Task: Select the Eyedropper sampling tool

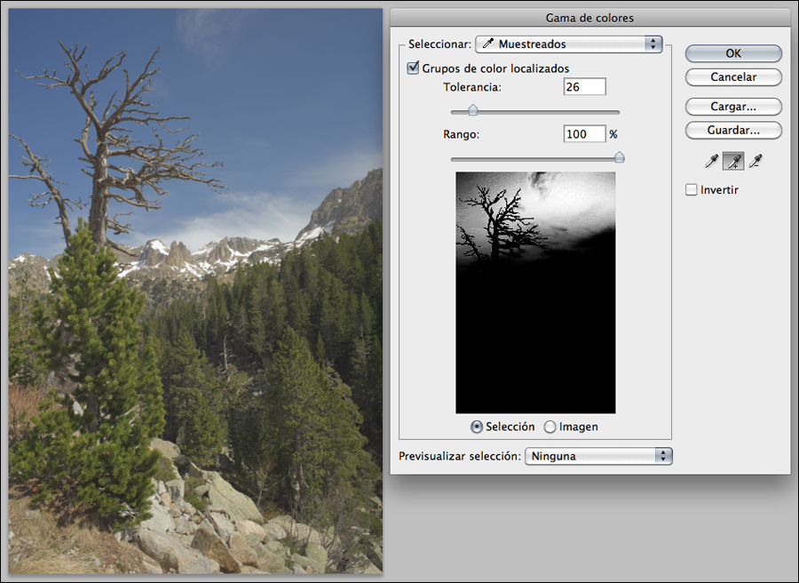Action: pos(712,161)
